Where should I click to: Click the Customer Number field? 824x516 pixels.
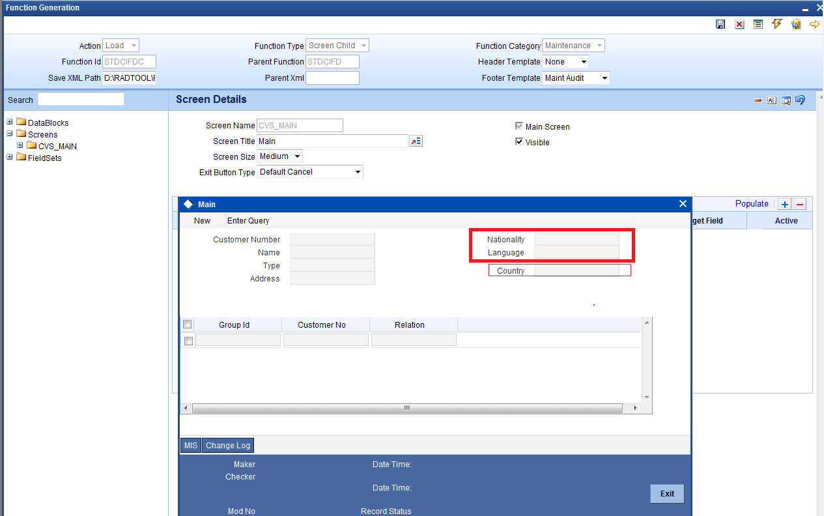[x=332, y=239]
